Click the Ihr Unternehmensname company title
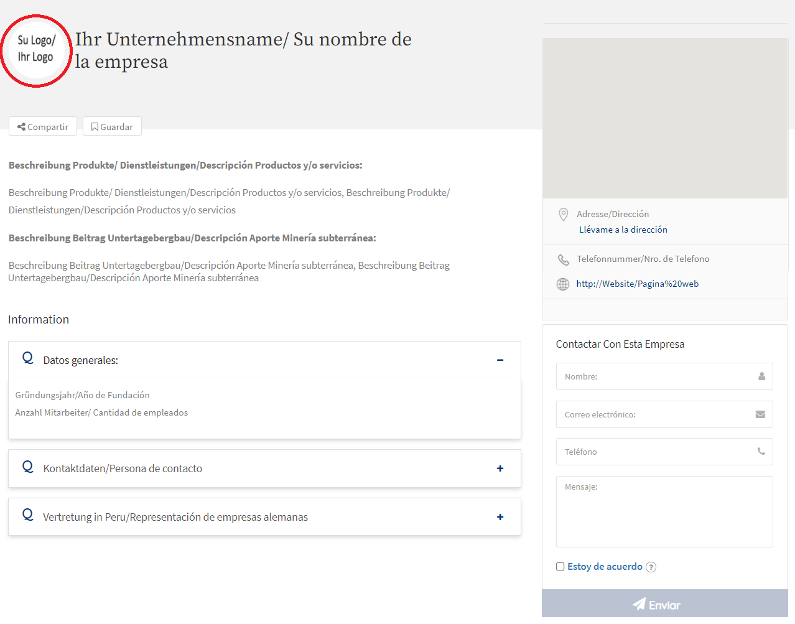Screen dimensions: 795x624 click(x=243, y=50)
